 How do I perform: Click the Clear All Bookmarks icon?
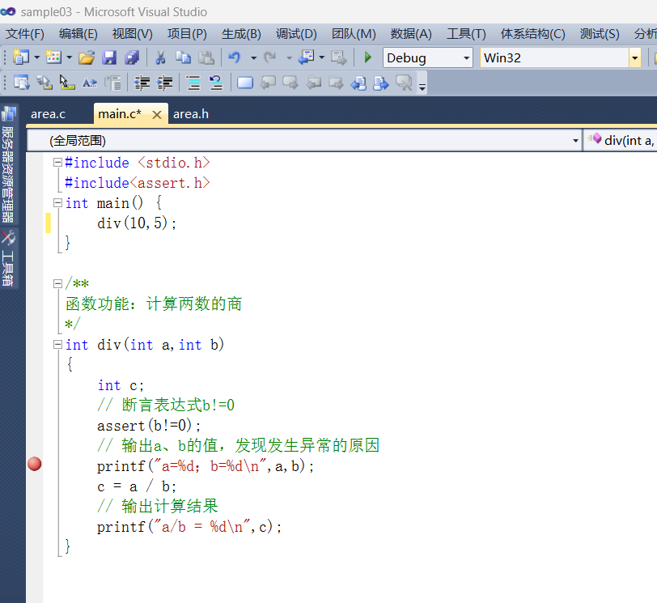pyautogui.click(x=404, y=83)
